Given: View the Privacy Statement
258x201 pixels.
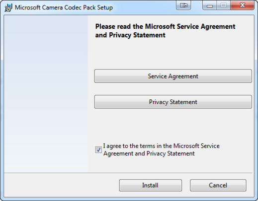Looking at the screenshot, I should click(x=173, y=102).
